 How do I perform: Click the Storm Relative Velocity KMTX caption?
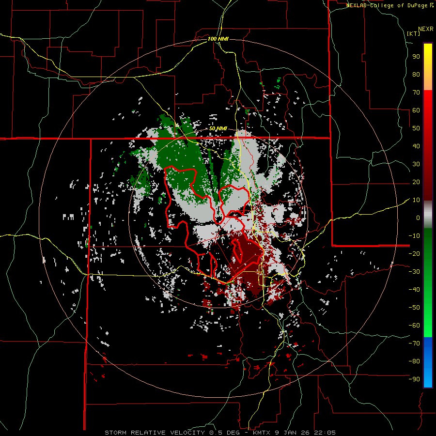pos(220,433)
